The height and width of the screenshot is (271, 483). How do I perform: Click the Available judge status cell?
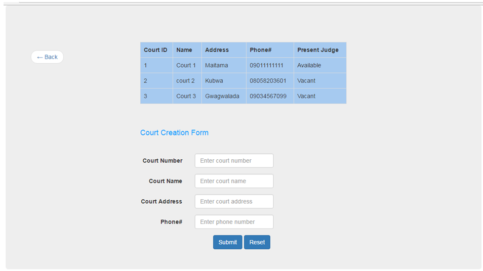point(309,65)
